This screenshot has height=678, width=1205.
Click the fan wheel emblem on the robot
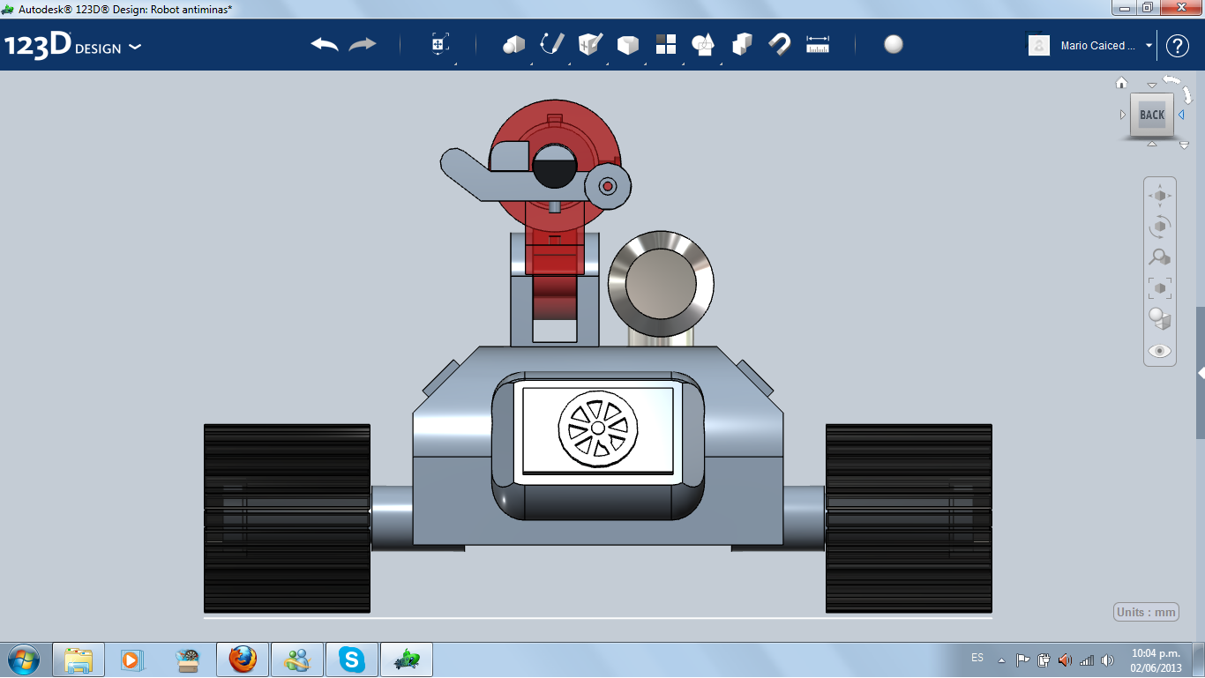(597, 428)
